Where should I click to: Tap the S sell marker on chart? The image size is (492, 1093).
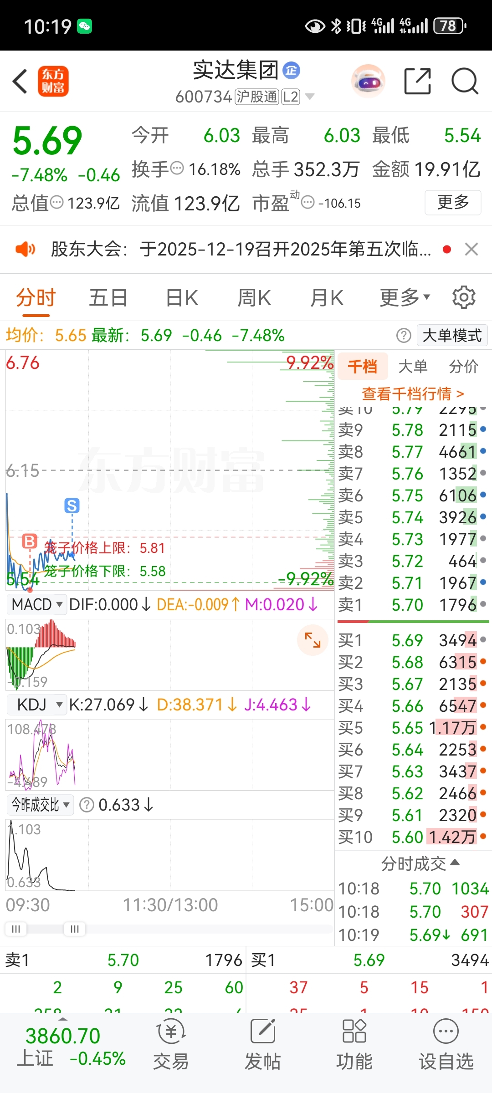tap(72, 506)
